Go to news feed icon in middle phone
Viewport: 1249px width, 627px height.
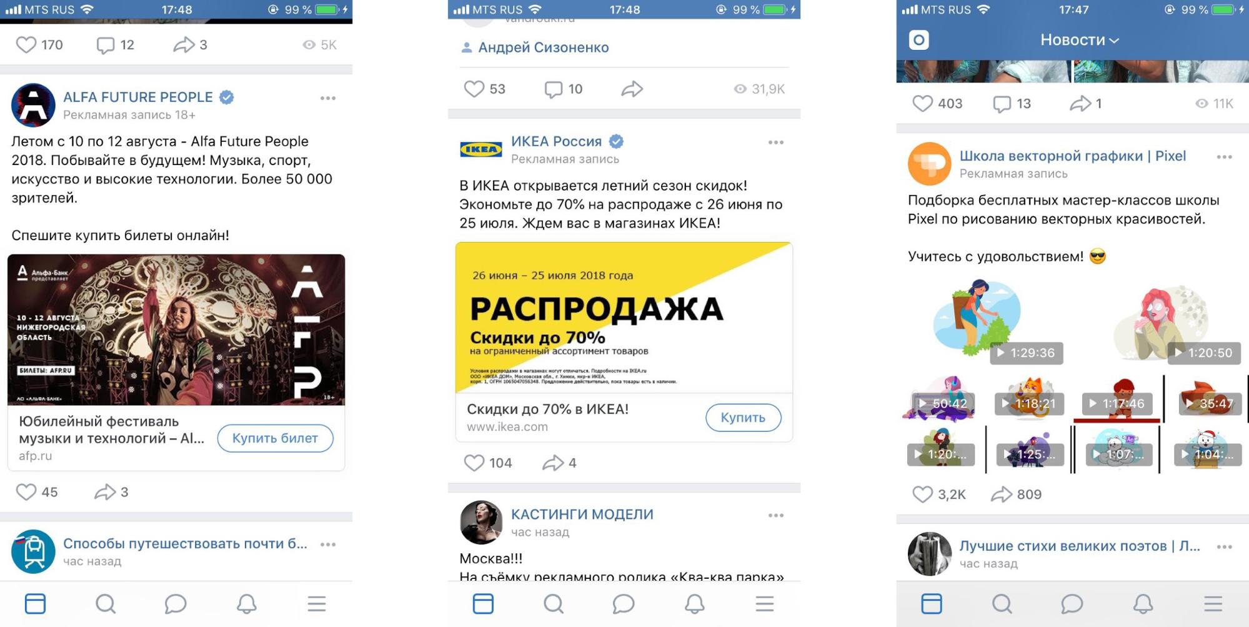tap(483, 604)
